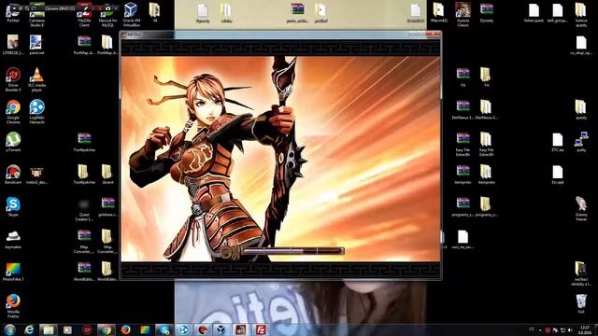Open the PortMap folder on the desktop

(107, 45)
